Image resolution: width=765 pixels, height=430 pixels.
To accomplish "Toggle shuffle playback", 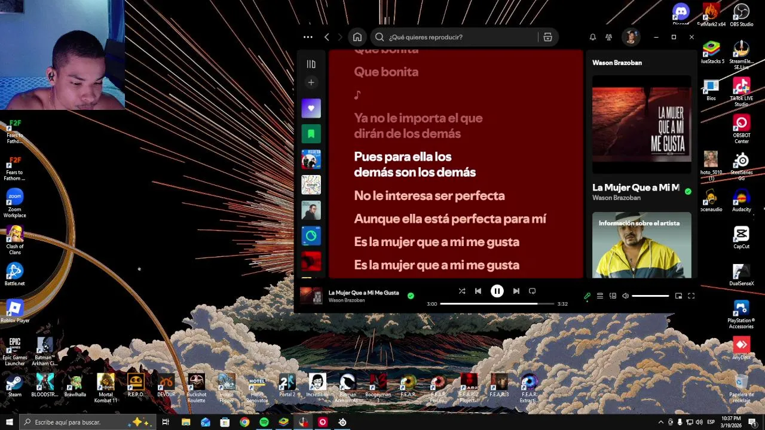I will click(x=461, y=291).
